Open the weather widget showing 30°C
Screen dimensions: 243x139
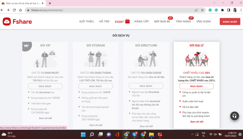(9, 134)
